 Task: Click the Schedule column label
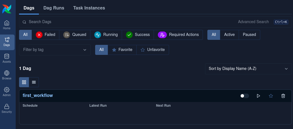[30, 106]
